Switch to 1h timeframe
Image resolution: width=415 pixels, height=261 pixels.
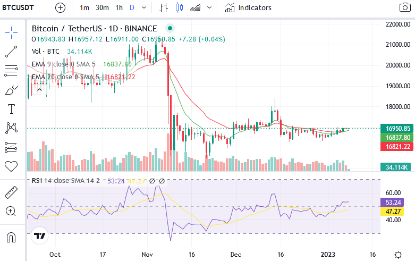coord(119,7)
